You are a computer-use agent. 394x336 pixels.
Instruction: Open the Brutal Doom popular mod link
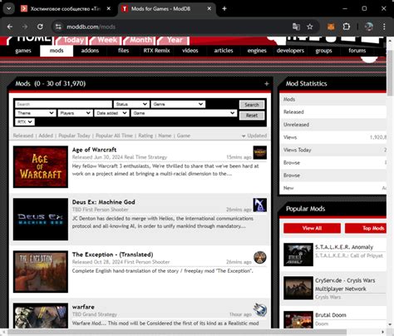331,315
